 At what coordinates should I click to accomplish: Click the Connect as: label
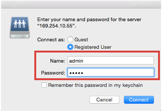[51, 40]
